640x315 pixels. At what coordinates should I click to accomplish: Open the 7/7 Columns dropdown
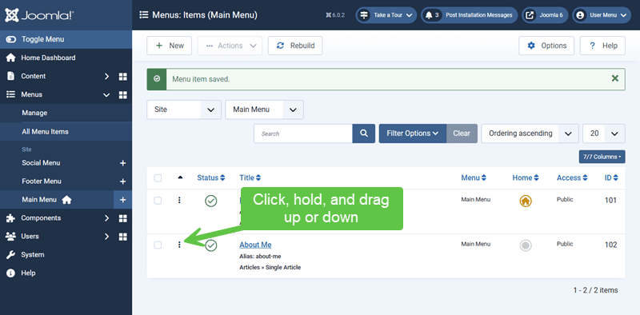602,157
